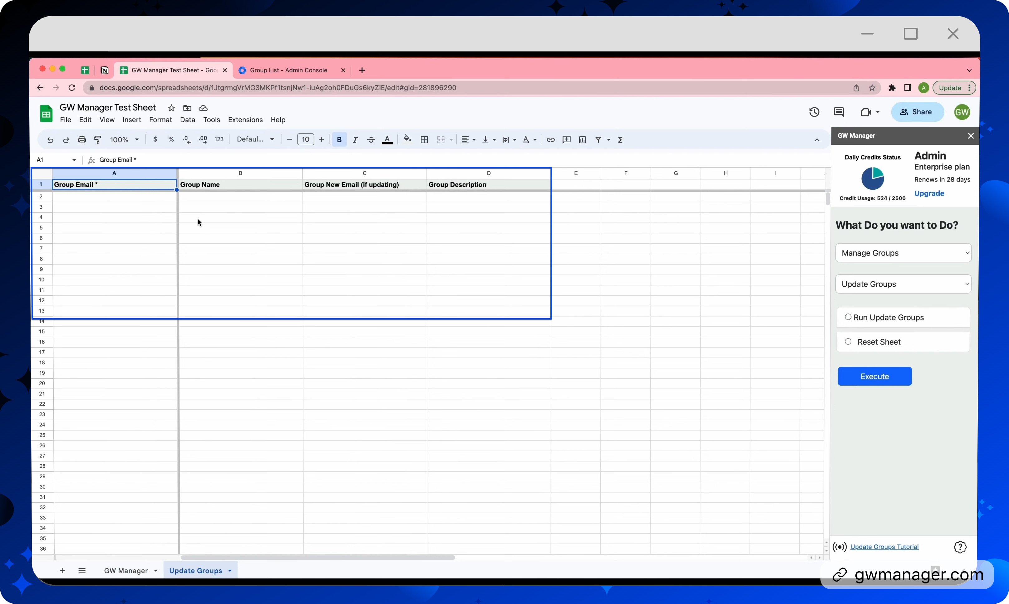The height and width of the screenshot is (604, 1009).
Task: Open the zoom 100% dropdown
Action: [x=124, y=139]
